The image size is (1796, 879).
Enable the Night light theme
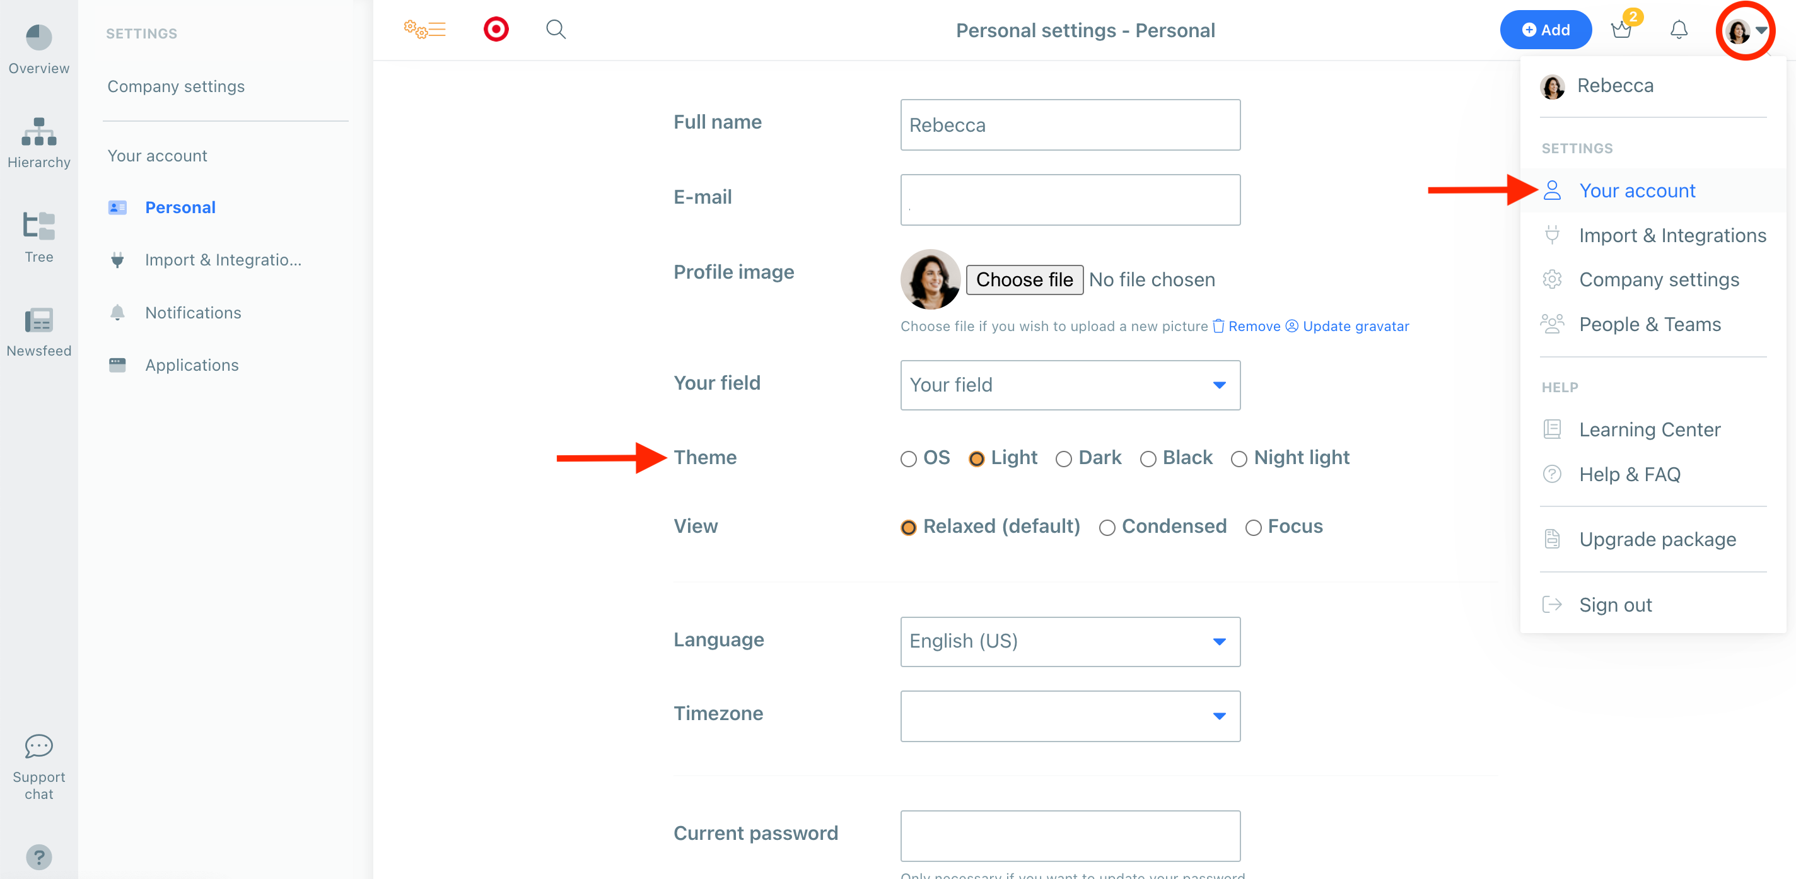(1240, 458)
